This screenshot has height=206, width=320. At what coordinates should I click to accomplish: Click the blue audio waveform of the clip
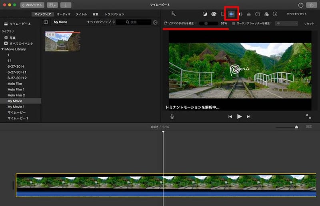166,194
